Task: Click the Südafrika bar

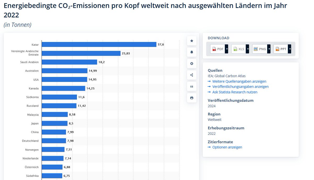Action: tap(52, 176)
